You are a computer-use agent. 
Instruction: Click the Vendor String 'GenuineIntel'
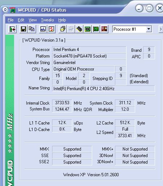[x=89, y=63]
